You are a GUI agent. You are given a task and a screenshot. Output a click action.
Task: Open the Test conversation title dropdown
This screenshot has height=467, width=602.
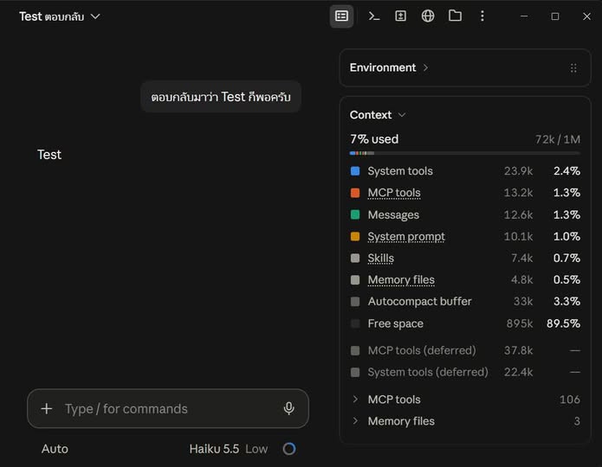[x=60, y=16]
